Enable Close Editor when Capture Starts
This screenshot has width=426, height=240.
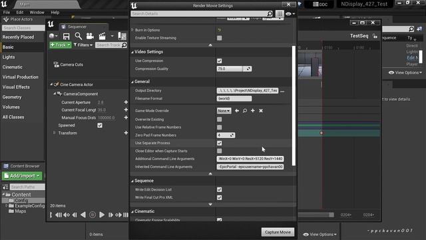pos(219,151)
